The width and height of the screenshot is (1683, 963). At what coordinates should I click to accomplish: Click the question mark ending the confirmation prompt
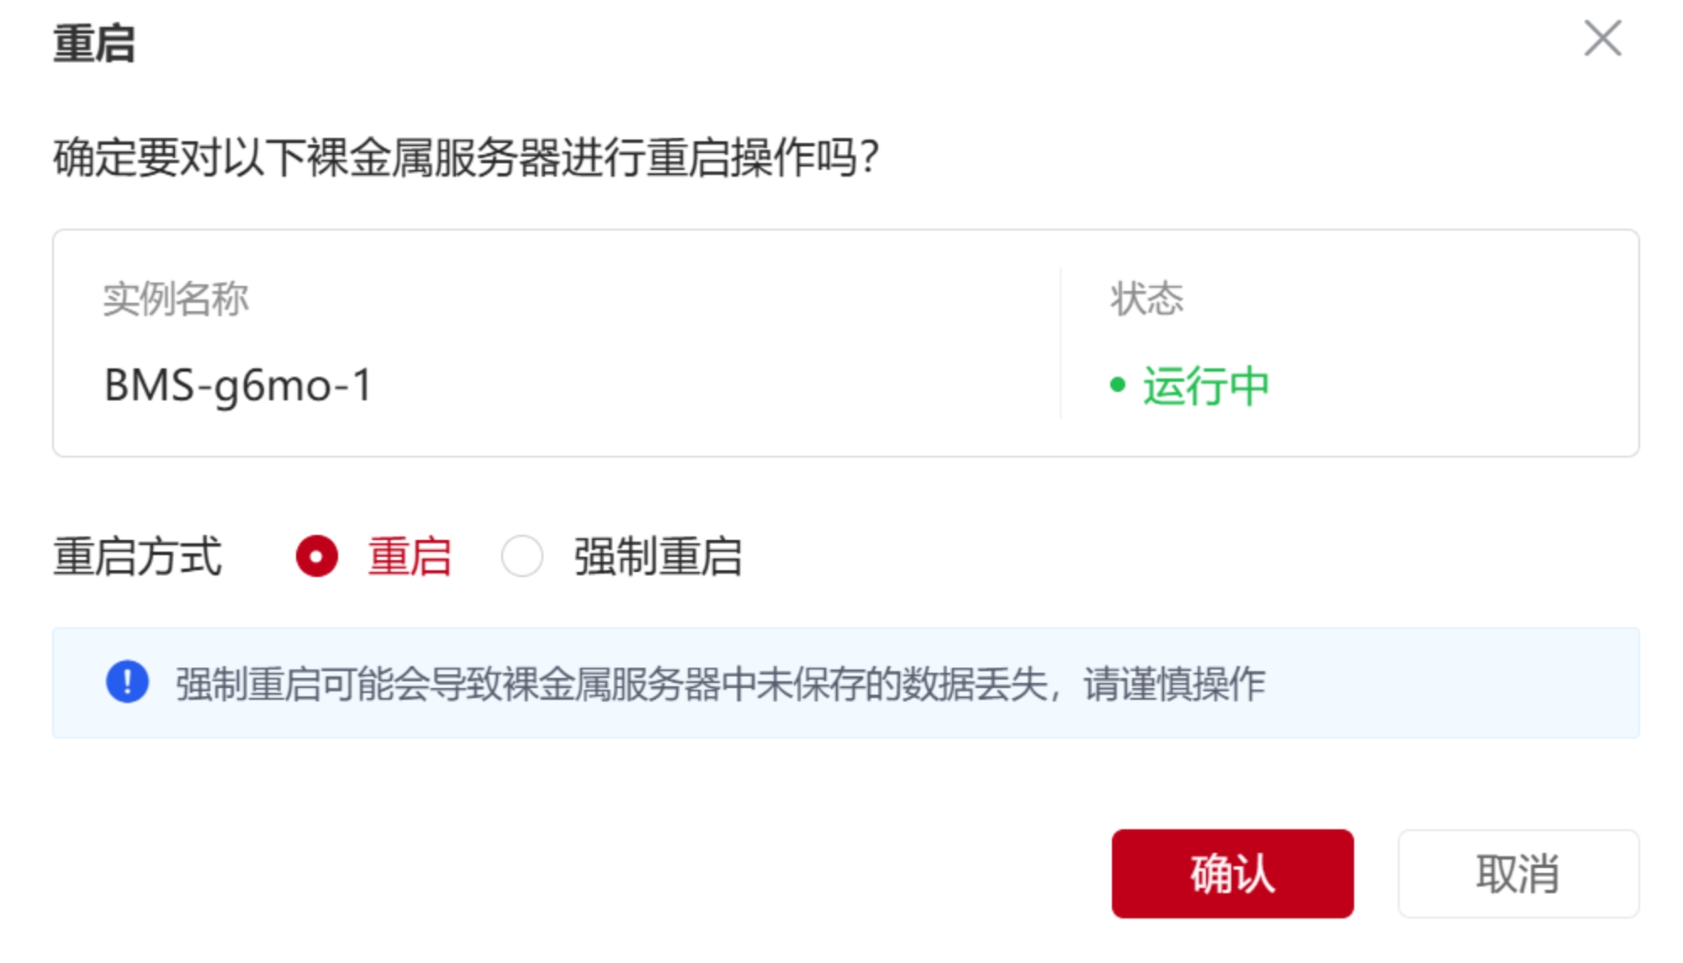click(x=869, y=157)
